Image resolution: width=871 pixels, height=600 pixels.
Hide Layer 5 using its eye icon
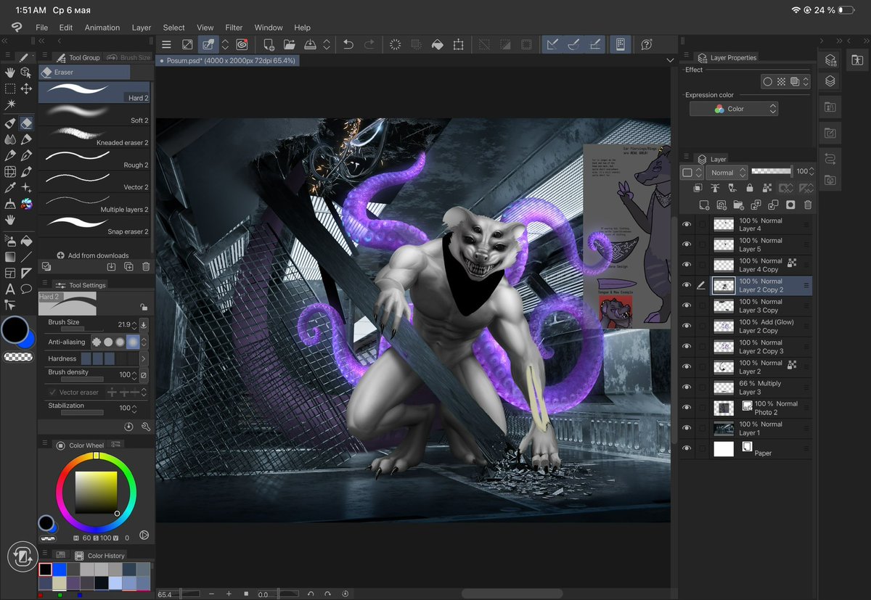click(687, 244)
